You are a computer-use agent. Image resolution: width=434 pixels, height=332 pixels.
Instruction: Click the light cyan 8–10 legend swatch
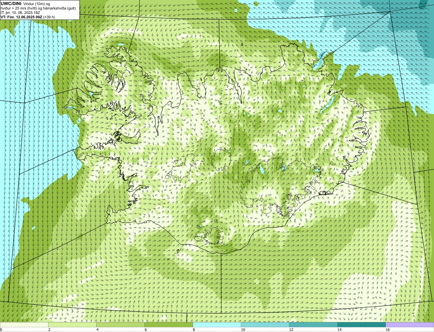tap(217, 325)
